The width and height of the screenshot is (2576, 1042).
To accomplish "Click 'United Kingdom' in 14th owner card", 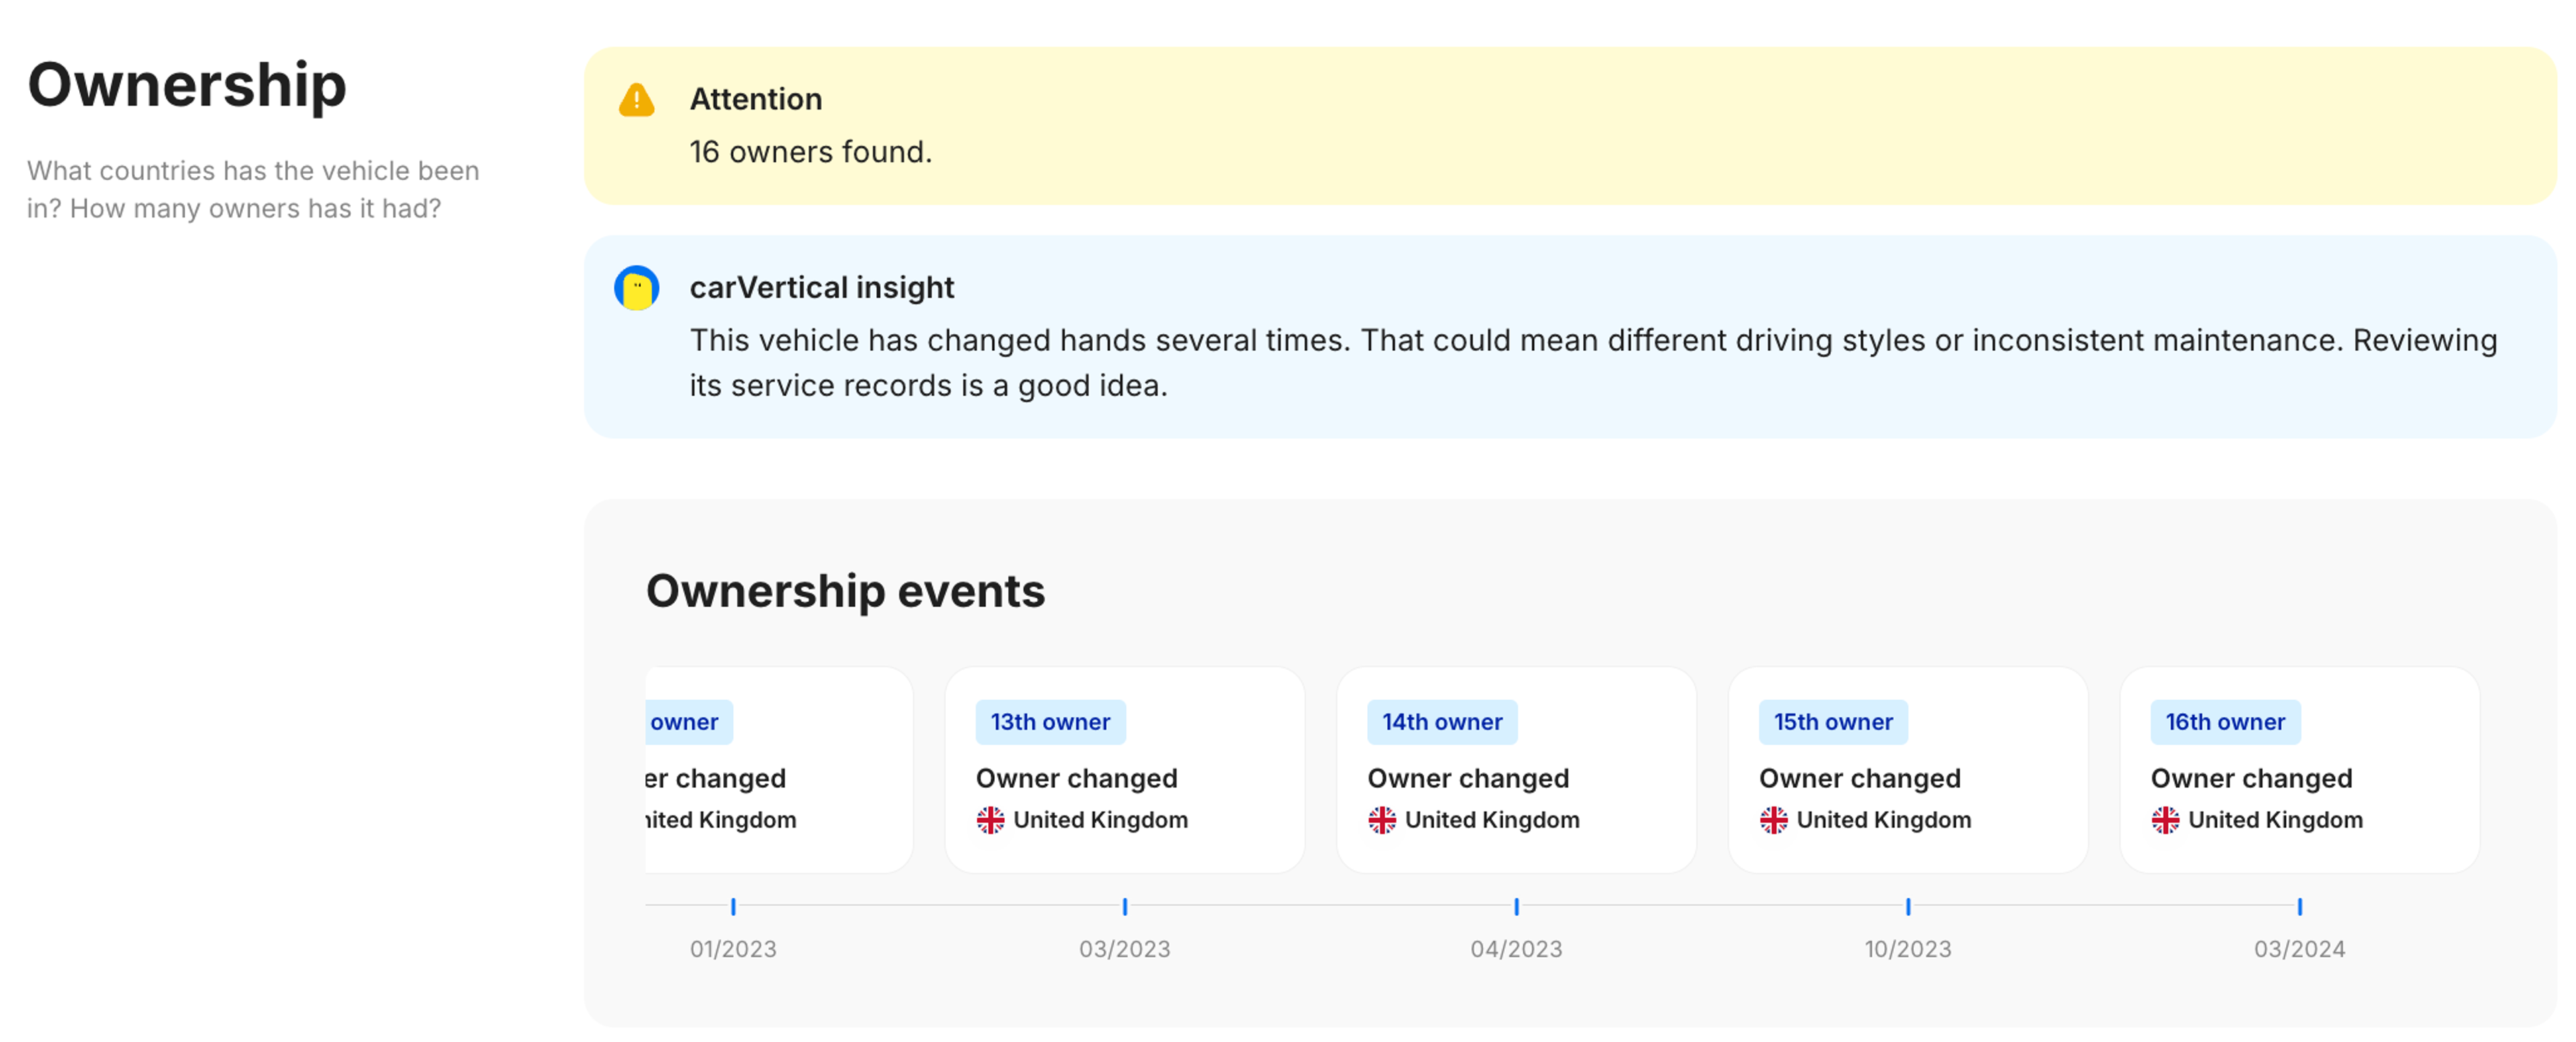I will point(1492,820).
